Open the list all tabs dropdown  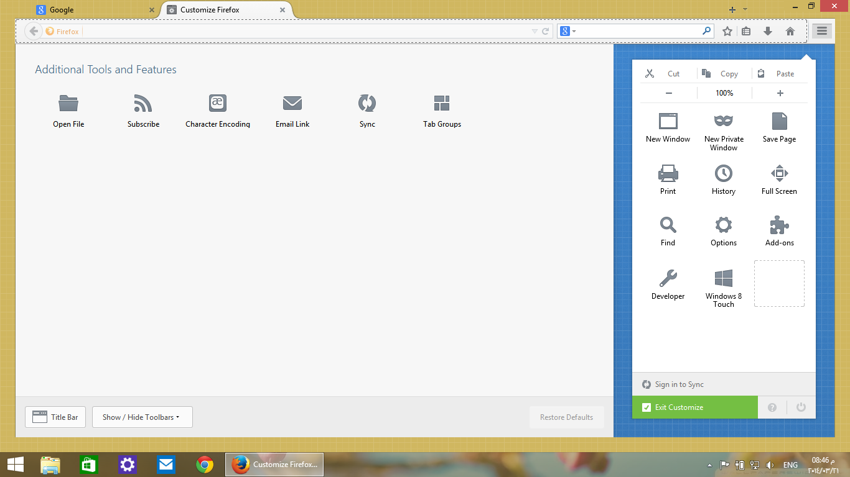pos(745,9)
